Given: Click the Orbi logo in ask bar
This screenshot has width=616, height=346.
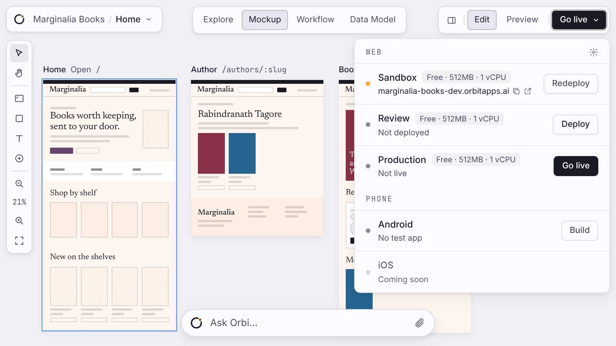Looking at the screenshot, I should (x=196, y=323).
